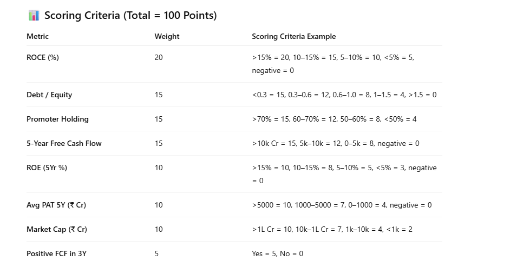Click the Debt / Equity metric cell

[49, 95]
